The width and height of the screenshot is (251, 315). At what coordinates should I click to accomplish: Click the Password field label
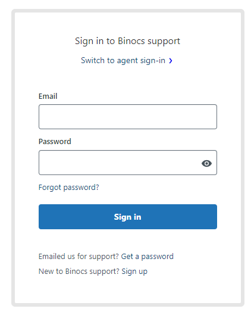tap(55, 142)
